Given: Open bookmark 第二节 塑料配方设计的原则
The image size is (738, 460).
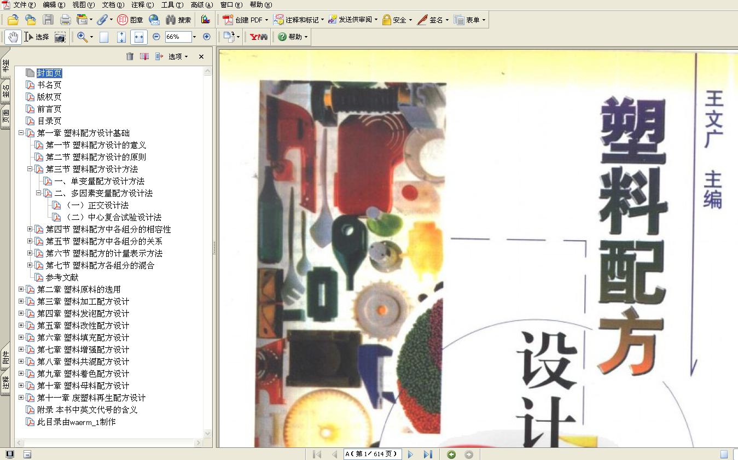Looking at the screenshot, I should [x=96, y=157].
